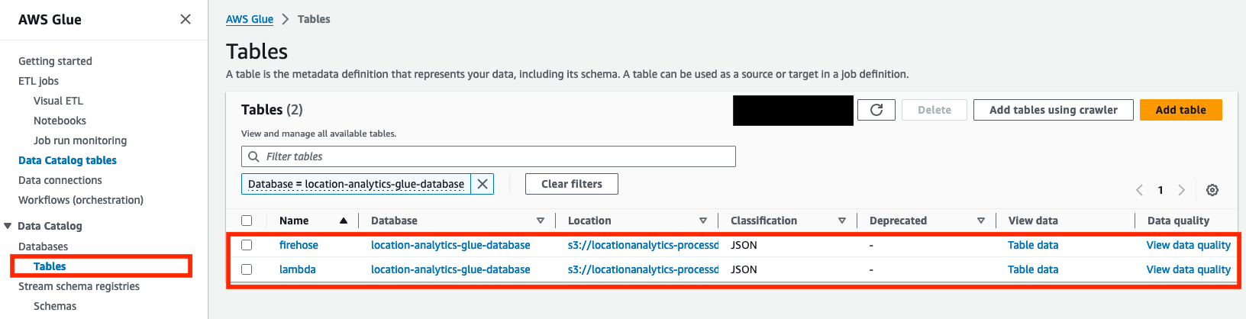Remove the Database filter token
The width and height of the screenshot is (1246, 319).
483,184
